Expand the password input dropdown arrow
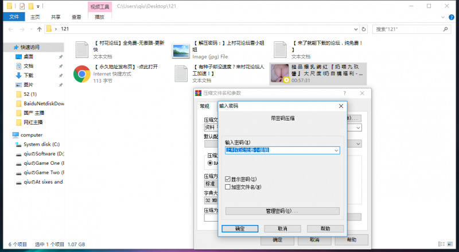Image resolution: width=459 pixels, height=252 pixels. (x=336, y=150)
